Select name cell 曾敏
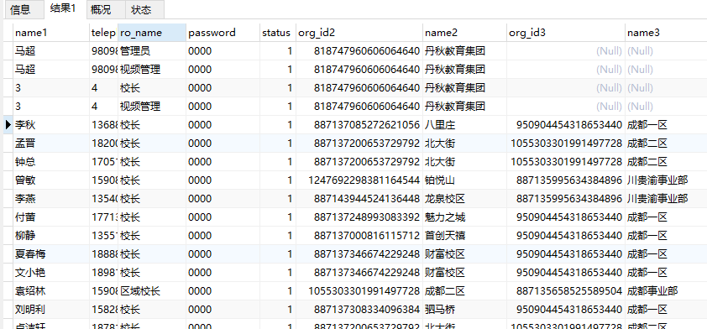 point(51,180)
